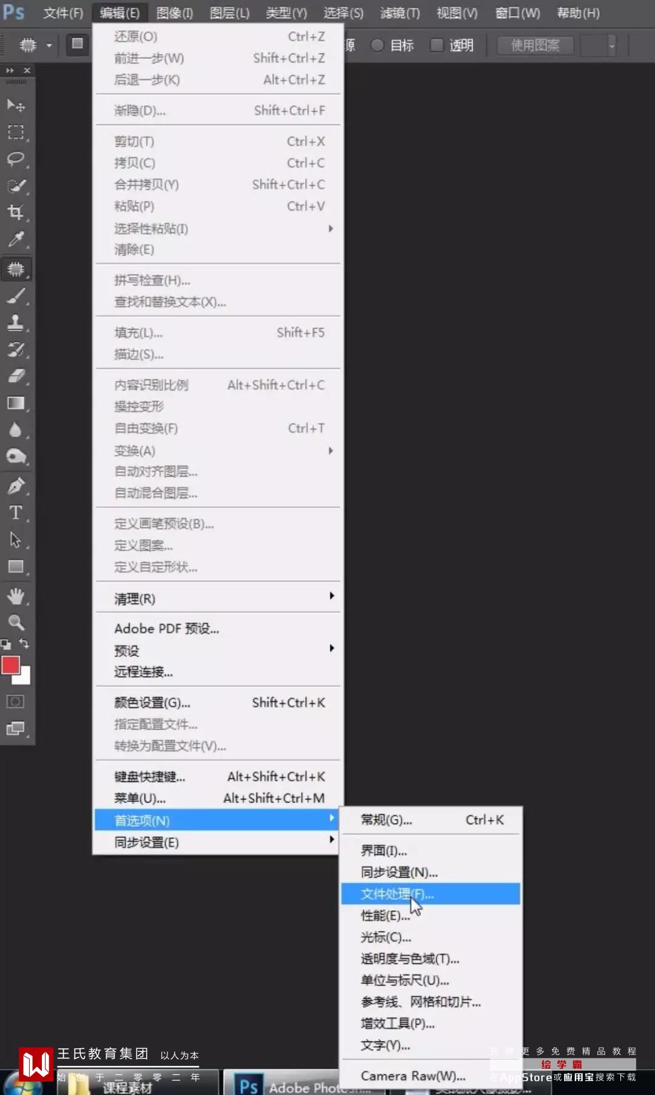655x1095 pixels.
Task: Change the screen mode
Action: click(15, 728)
